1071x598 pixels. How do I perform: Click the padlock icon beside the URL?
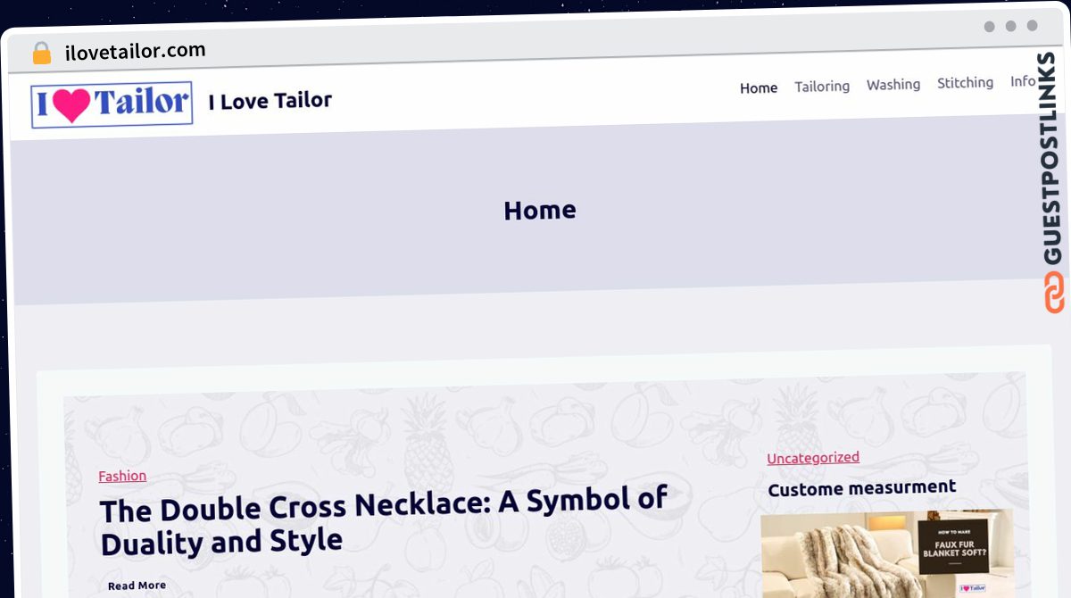pos(42,54)
